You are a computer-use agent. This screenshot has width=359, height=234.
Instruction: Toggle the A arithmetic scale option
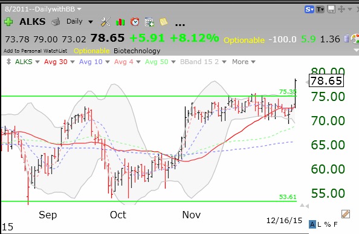pyautogui.click(x=312, y=224)
